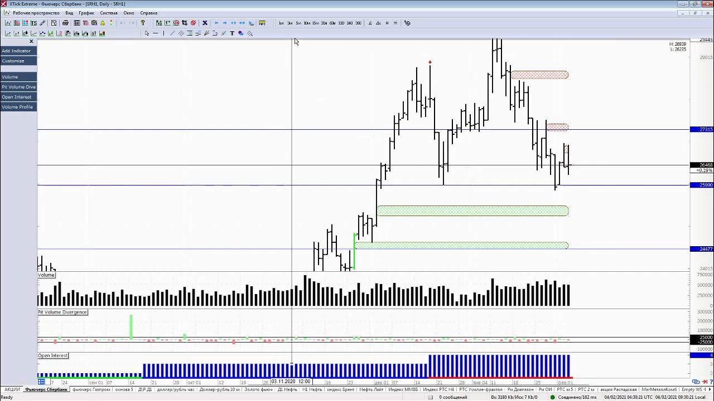714x401 pixels.
Task: Select the 60м timeframe
Action: (332, 23)
